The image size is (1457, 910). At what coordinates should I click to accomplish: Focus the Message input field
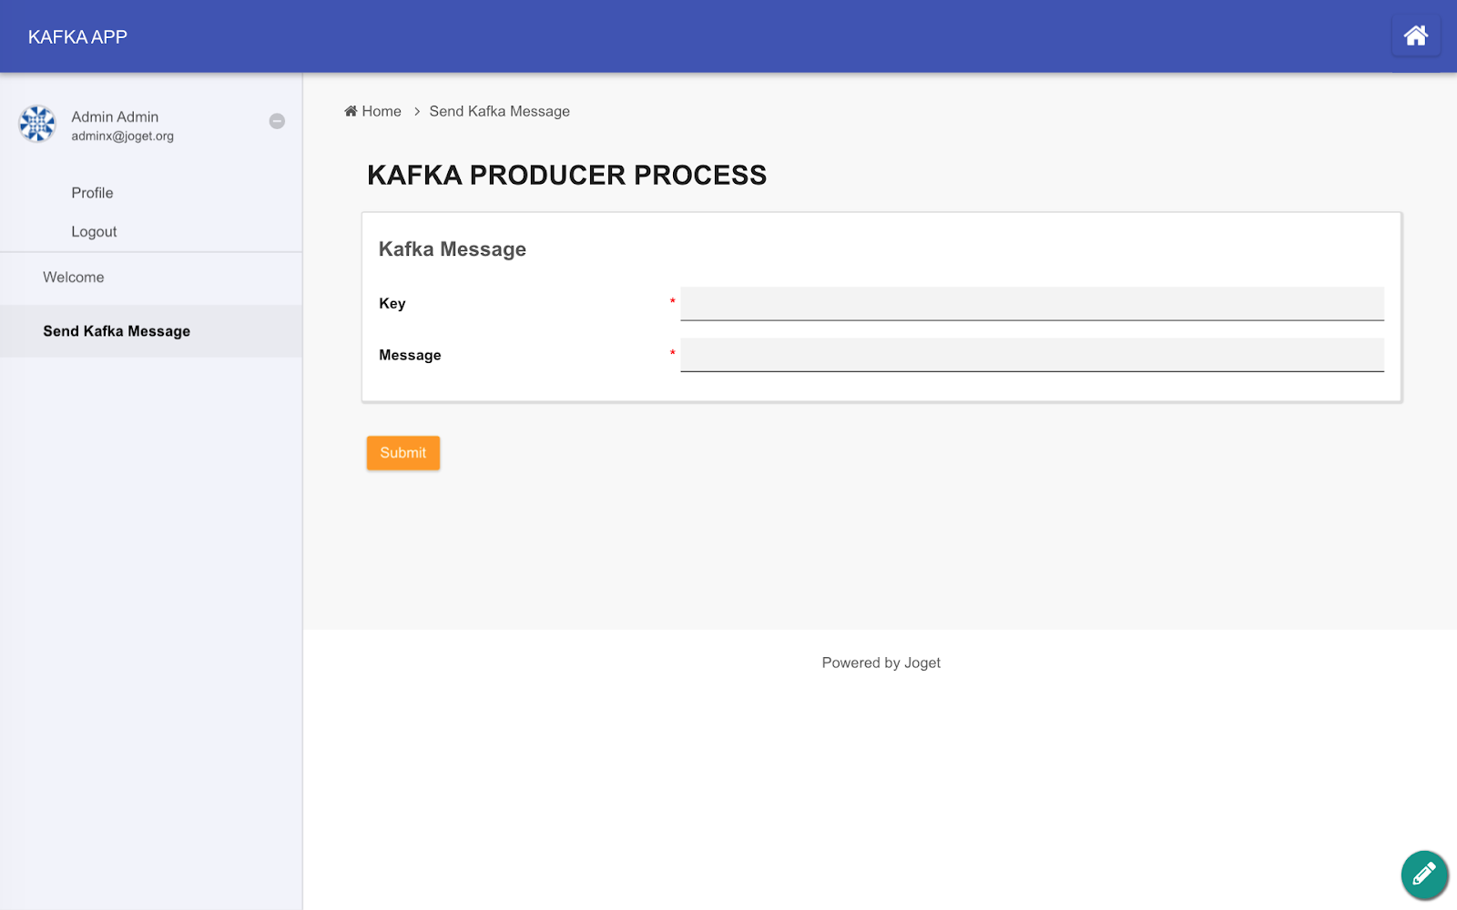pyautogui.click(x=1032, y=355)
